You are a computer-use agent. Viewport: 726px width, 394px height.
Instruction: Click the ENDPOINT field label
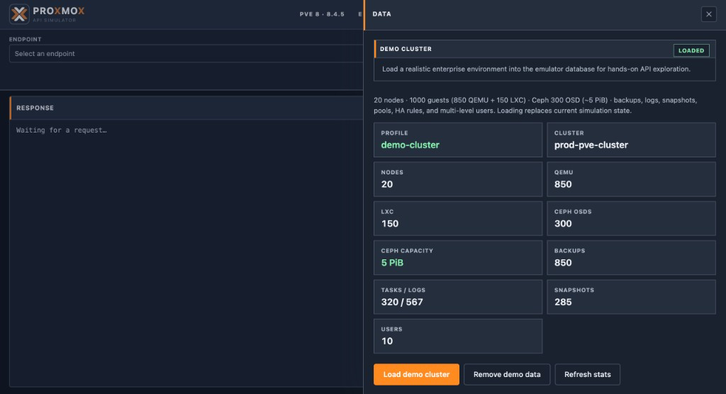25,40
